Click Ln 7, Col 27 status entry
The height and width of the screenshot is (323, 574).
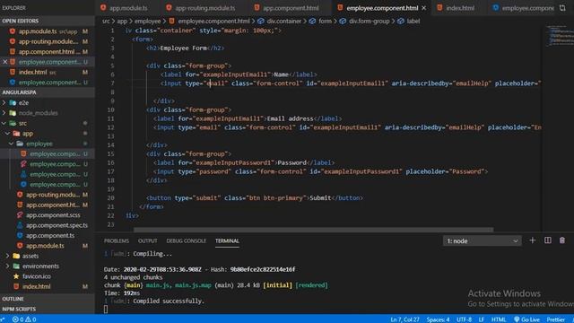coord(404,319)
